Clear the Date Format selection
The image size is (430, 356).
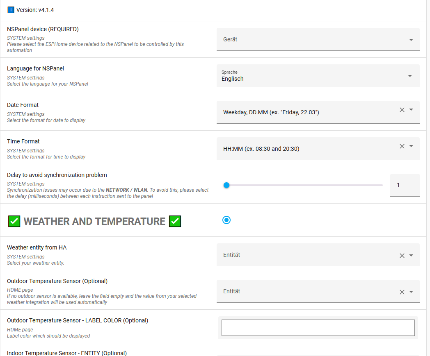(402, 110)
